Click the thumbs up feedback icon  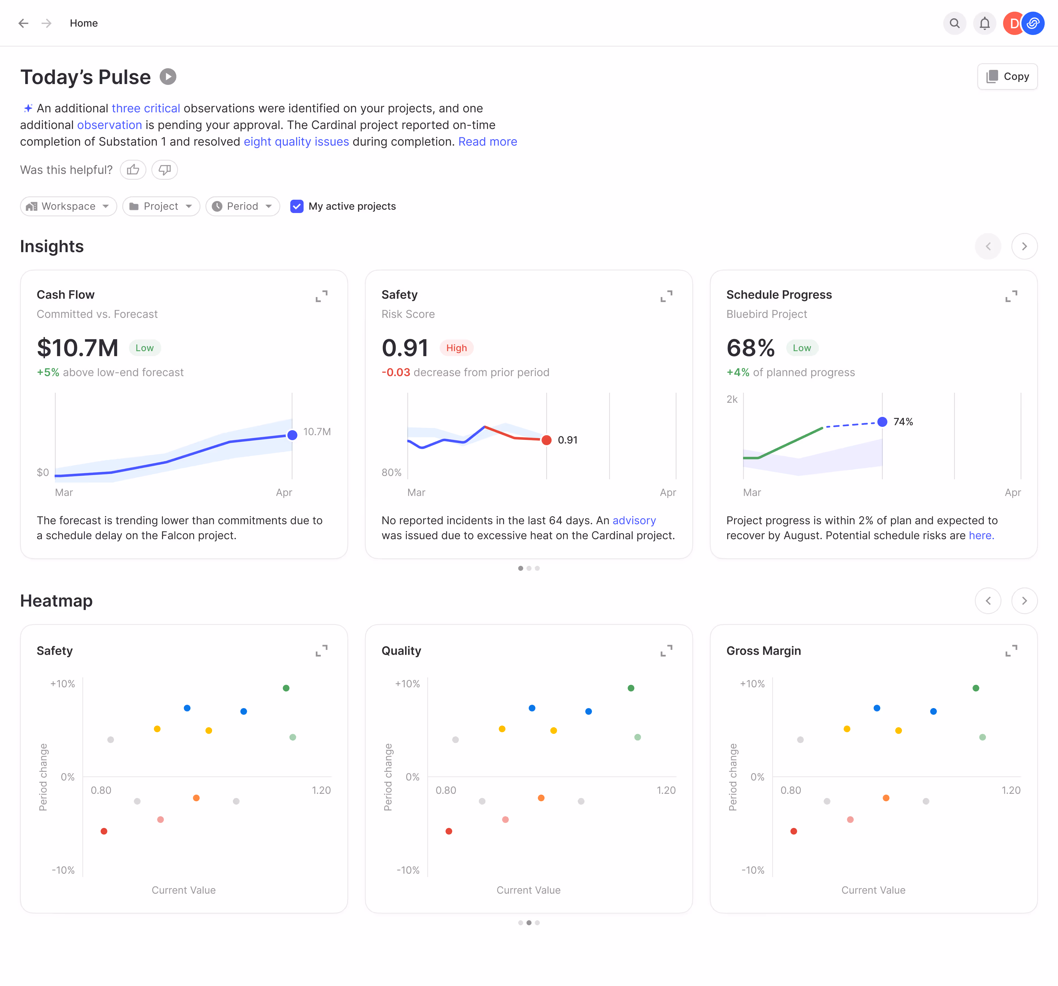133,170
